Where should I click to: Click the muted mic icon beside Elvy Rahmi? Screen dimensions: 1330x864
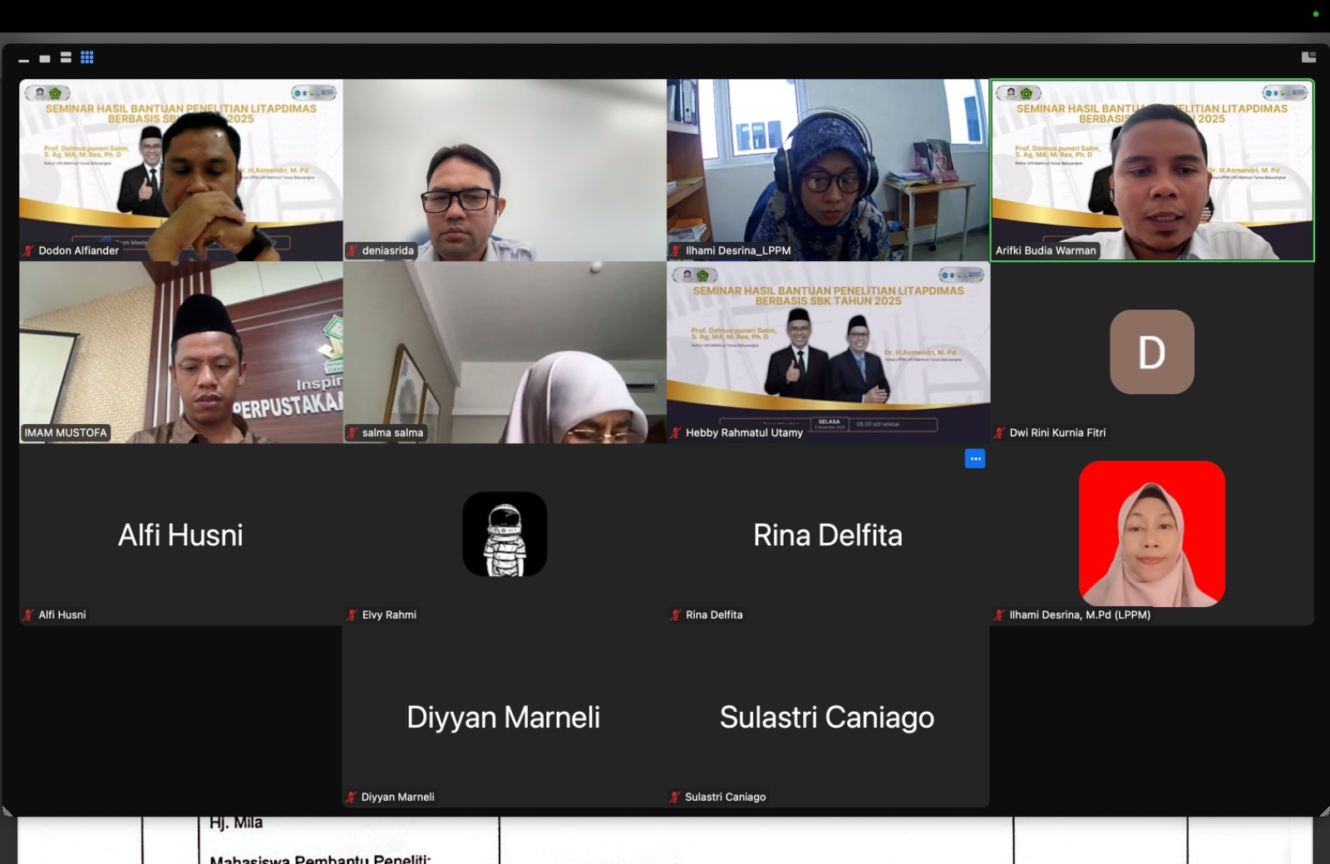click(352, 615)
